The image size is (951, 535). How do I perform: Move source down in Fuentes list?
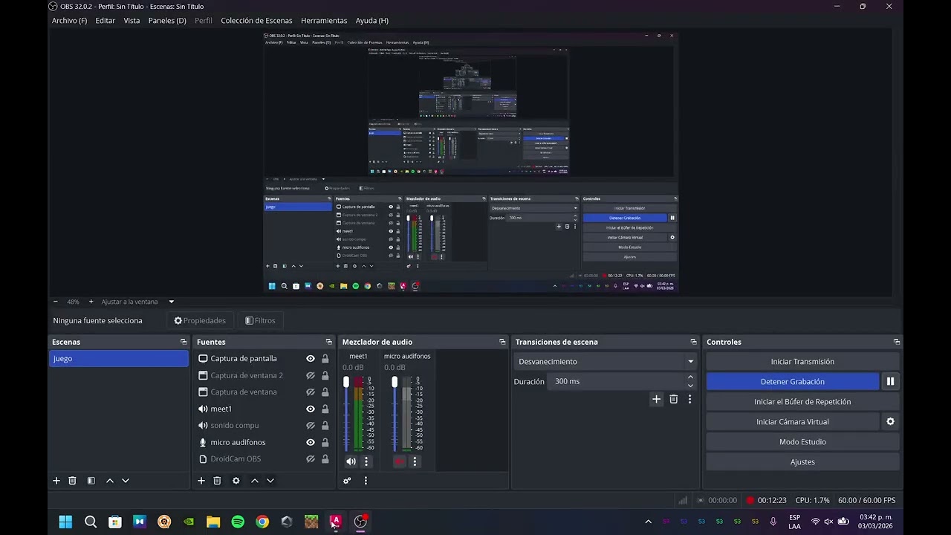270,481
